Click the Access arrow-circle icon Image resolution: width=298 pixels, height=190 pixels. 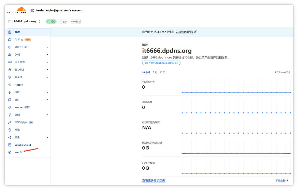pos(10,85)
